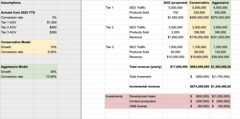Click the 50,000 products sold cell
This screenshot has height=119, width=240.
175,52
